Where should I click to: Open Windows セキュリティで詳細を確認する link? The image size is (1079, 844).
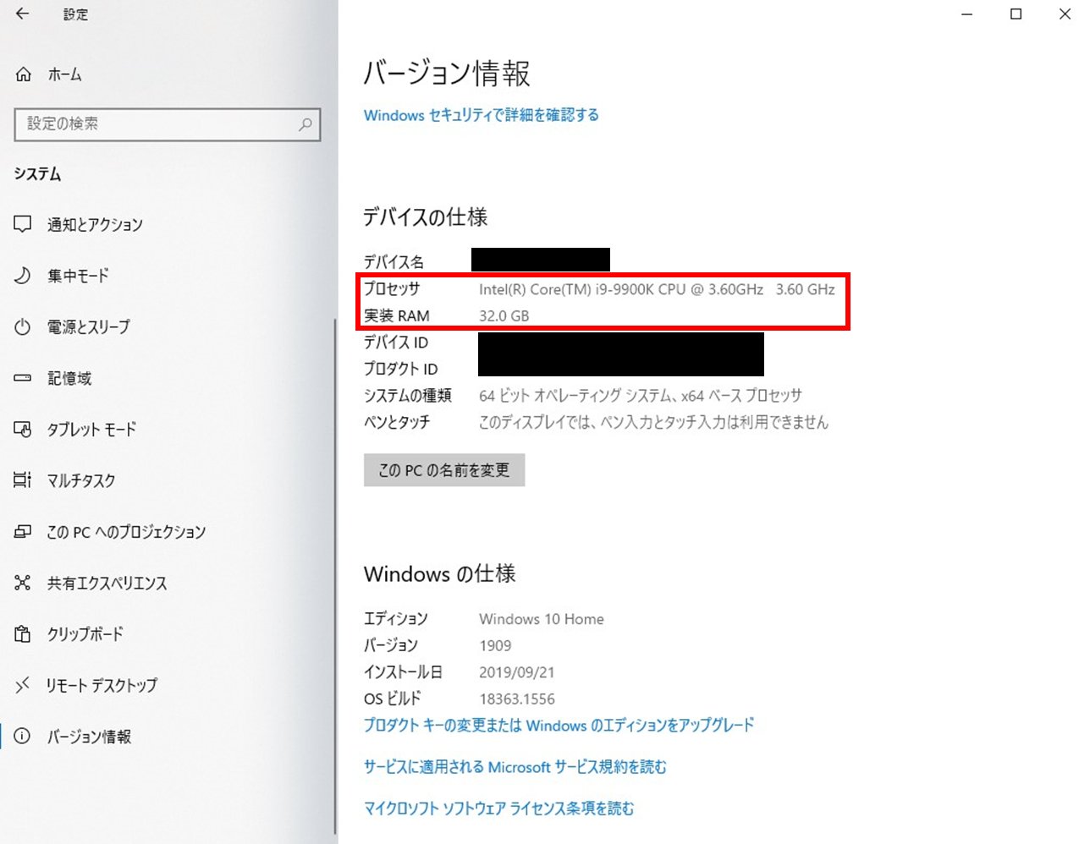coord(481,115)
